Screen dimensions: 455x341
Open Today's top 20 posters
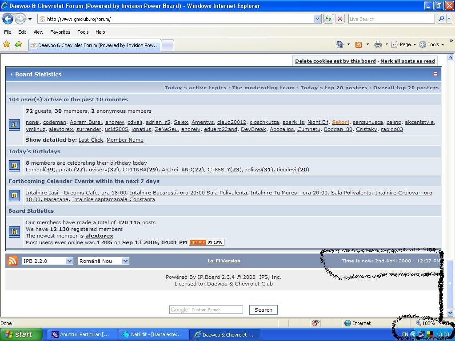coord(334,87)
